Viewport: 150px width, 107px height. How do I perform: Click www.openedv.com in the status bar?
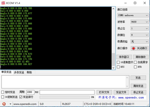pyautogui.click(x=25, y=104)
